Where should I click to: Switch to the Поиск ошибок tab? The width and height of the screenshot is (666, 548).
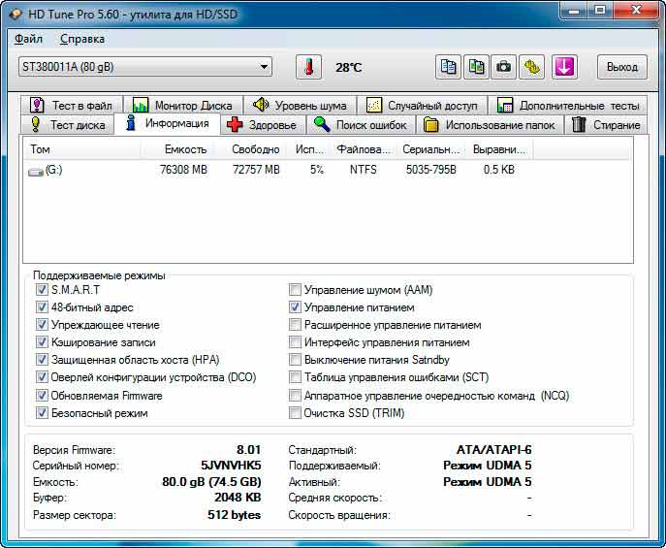(x=361, y=125)
